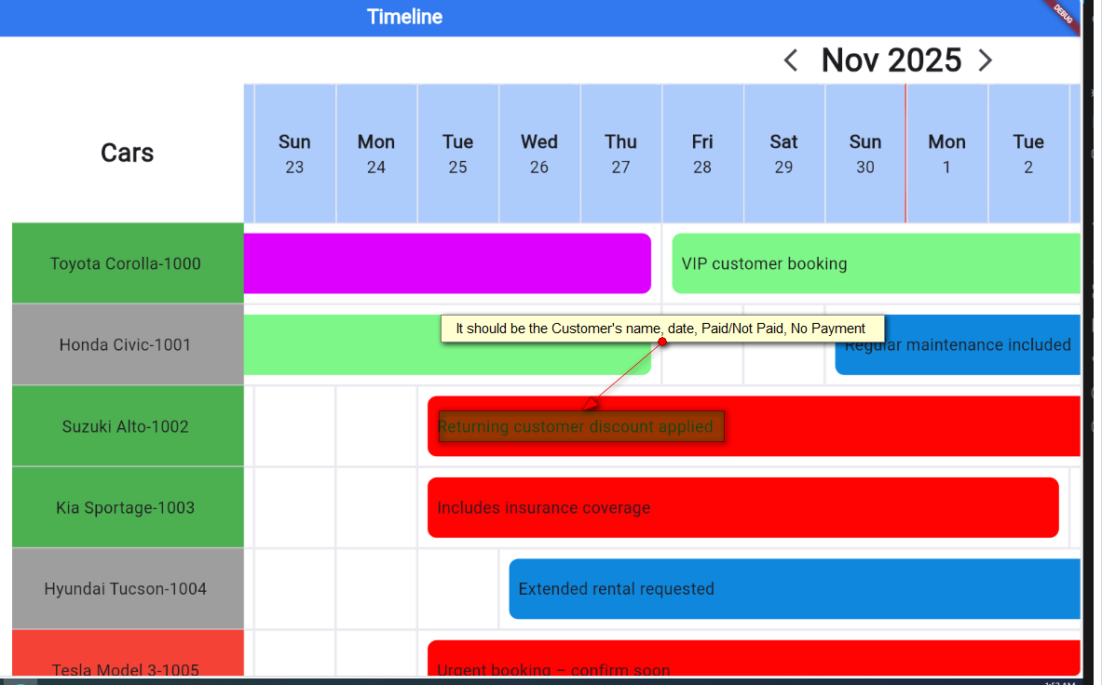The width and height of the screenshot is (1102, 685).
Task: Click the Nov 2025 month label
Action: click(891, 60)
